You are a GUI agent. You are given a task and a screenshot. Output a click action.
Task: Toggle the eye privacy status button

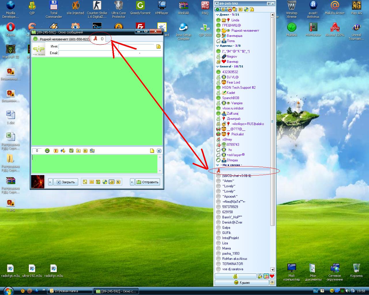272,283
